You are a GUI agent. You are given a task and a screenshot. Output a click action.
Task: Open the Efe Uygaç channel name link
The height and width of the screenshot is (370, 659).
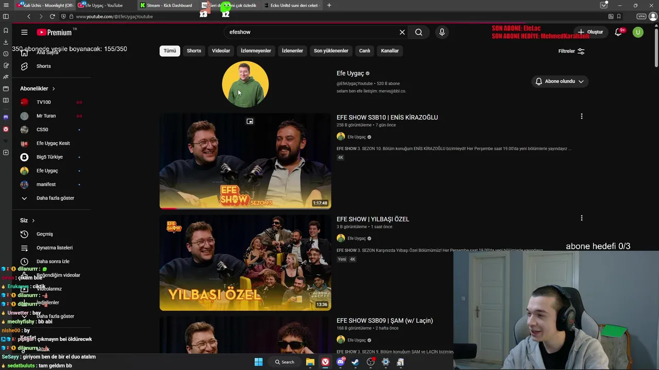(x=350, y=73)
